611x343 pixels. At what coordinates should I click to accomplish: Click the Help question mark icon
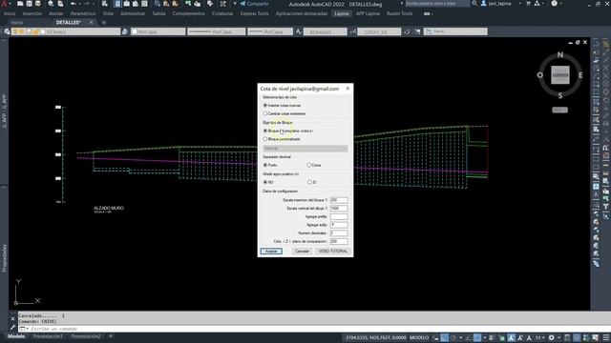coord(555,4)
